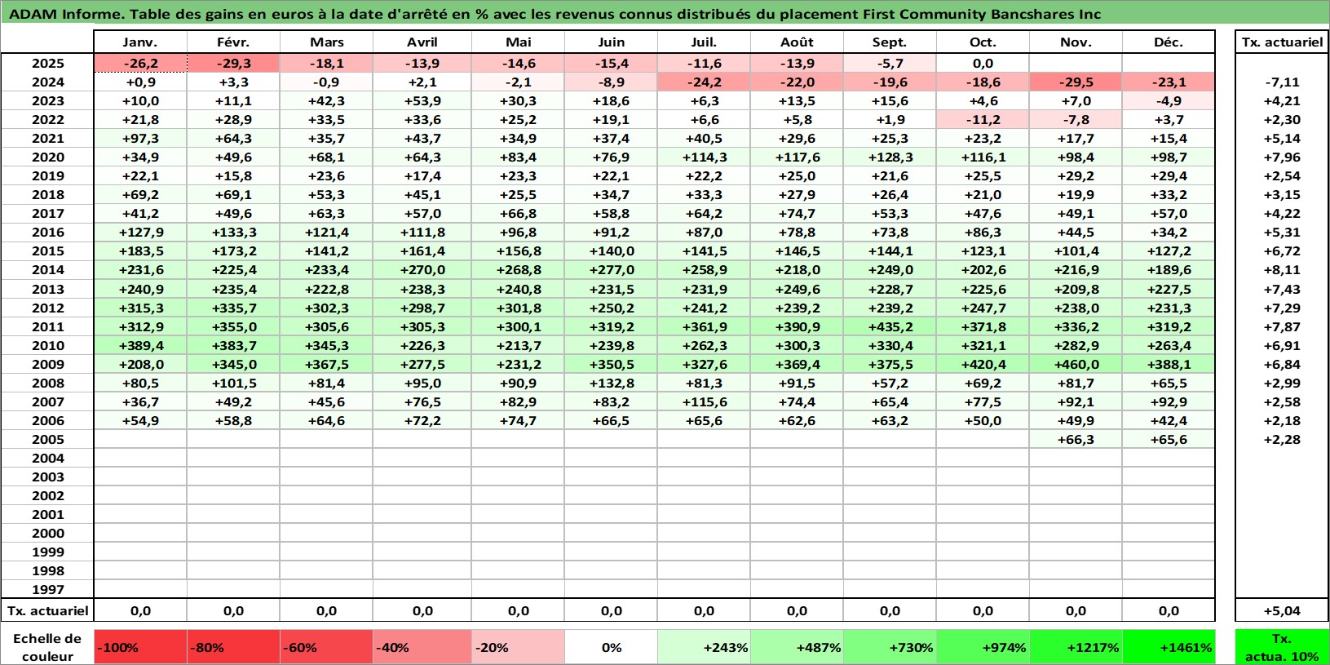Select the 2005 row label
This screenshot has width=1330, height=665.
point(47,440)
